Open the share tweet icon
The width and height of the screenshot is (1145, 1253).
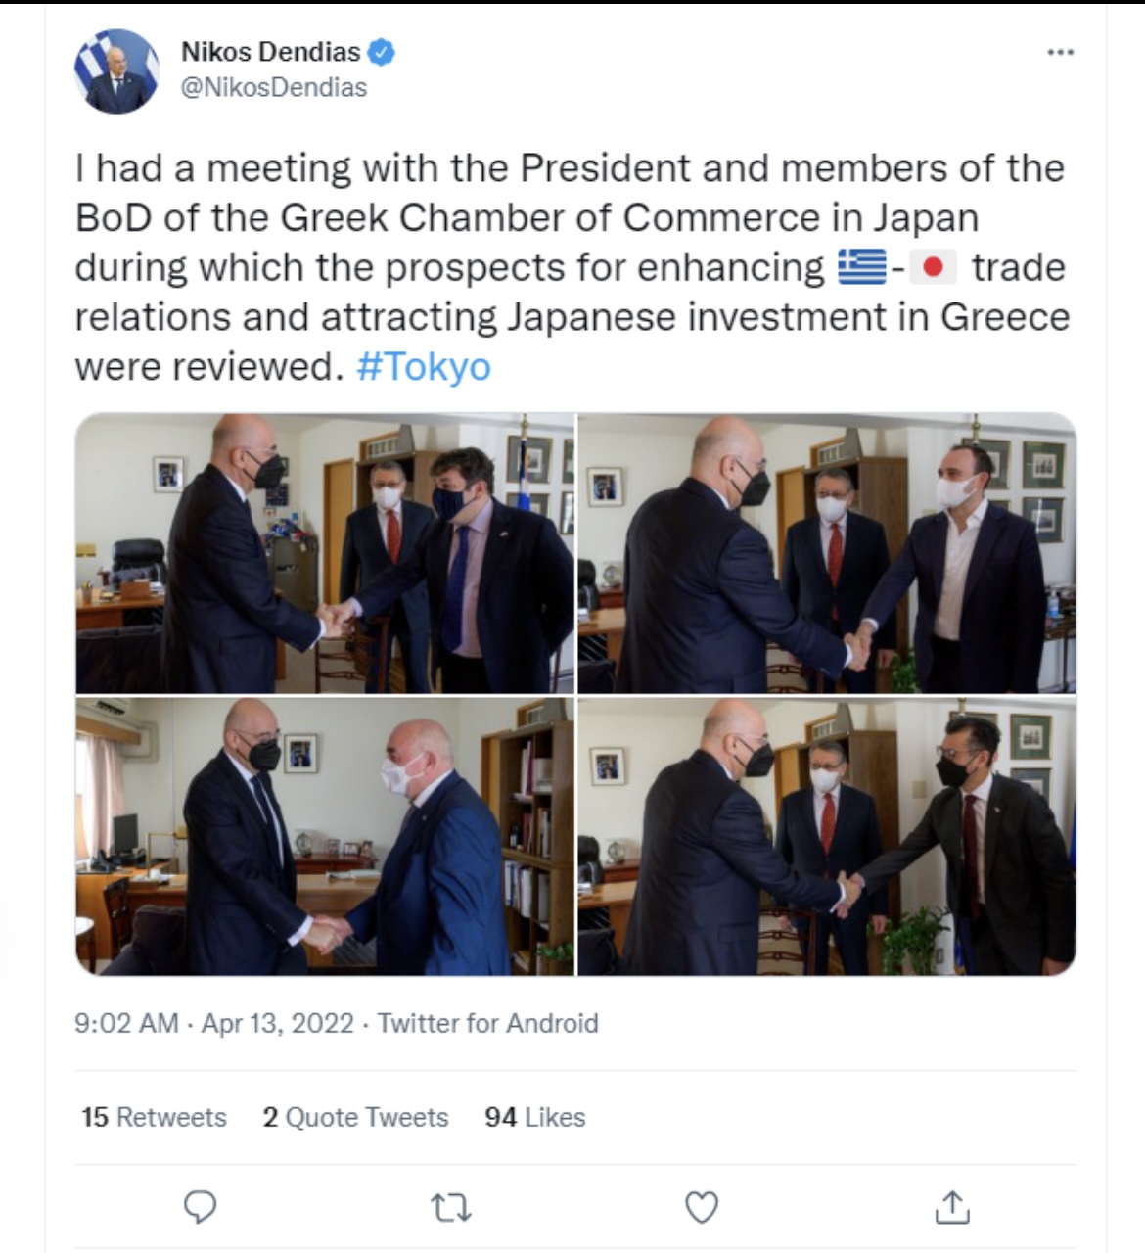point(951,1207)
